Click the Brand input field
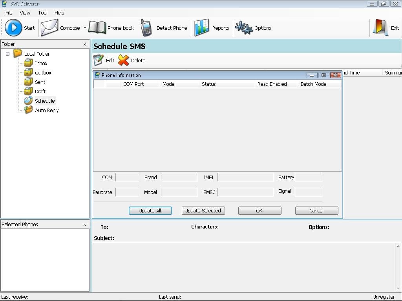This screenshot has height=301, width=402. pos(179,177)
